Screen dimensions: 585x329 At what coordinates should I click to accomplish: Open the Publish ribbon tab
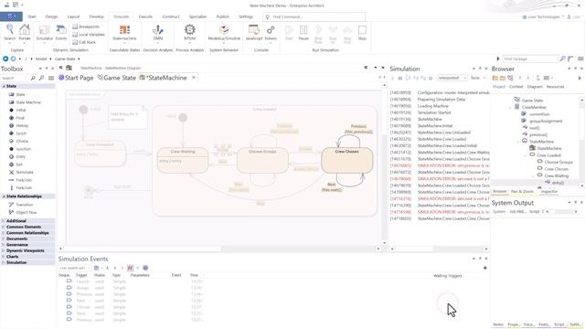point(223,16)
